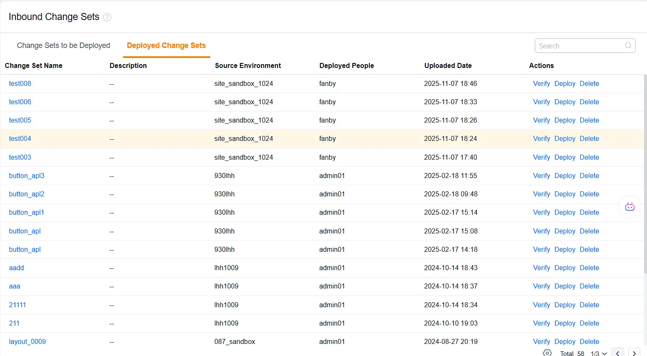Open the button_apl3 change set

coord(27,175)
